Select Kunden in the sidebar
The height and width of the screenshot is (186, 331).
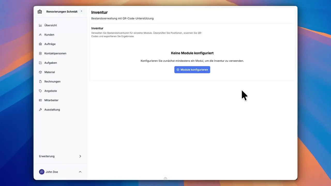(x=49, y=35)
